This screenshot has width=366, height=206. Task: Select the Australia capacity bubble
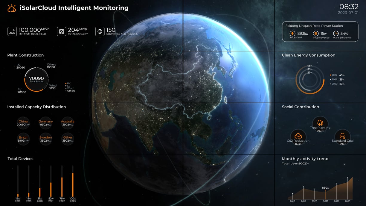click(x=68, y=123)
